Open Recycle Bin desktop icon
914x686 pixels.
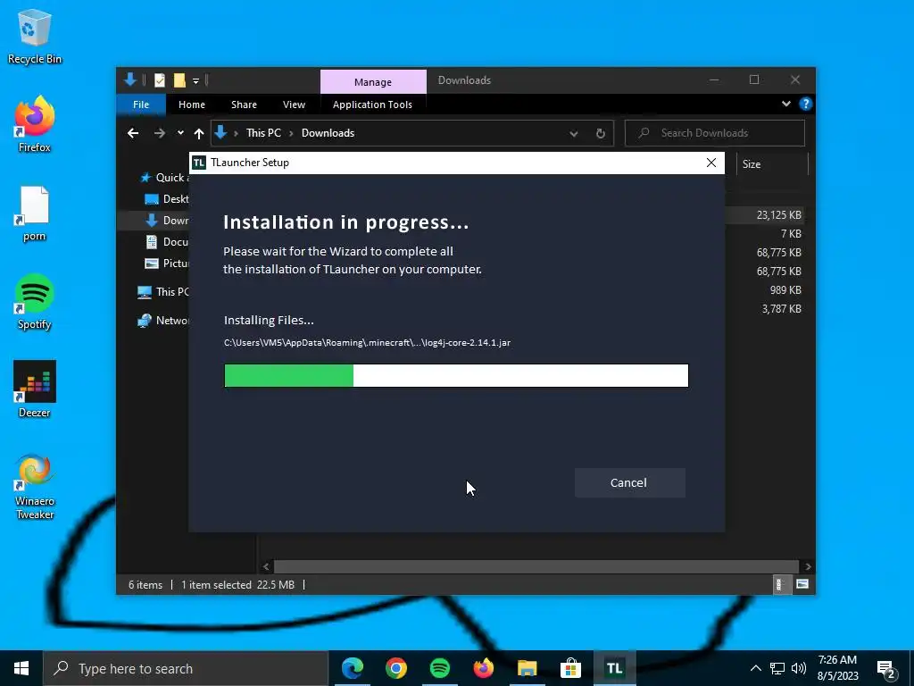coord(35,36)
